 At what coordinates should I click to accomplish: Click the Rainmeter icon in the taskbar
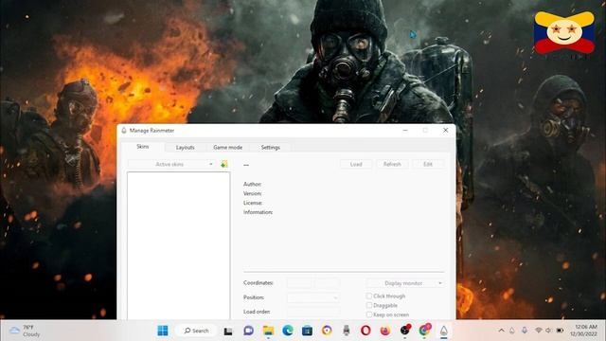point(444,331)
